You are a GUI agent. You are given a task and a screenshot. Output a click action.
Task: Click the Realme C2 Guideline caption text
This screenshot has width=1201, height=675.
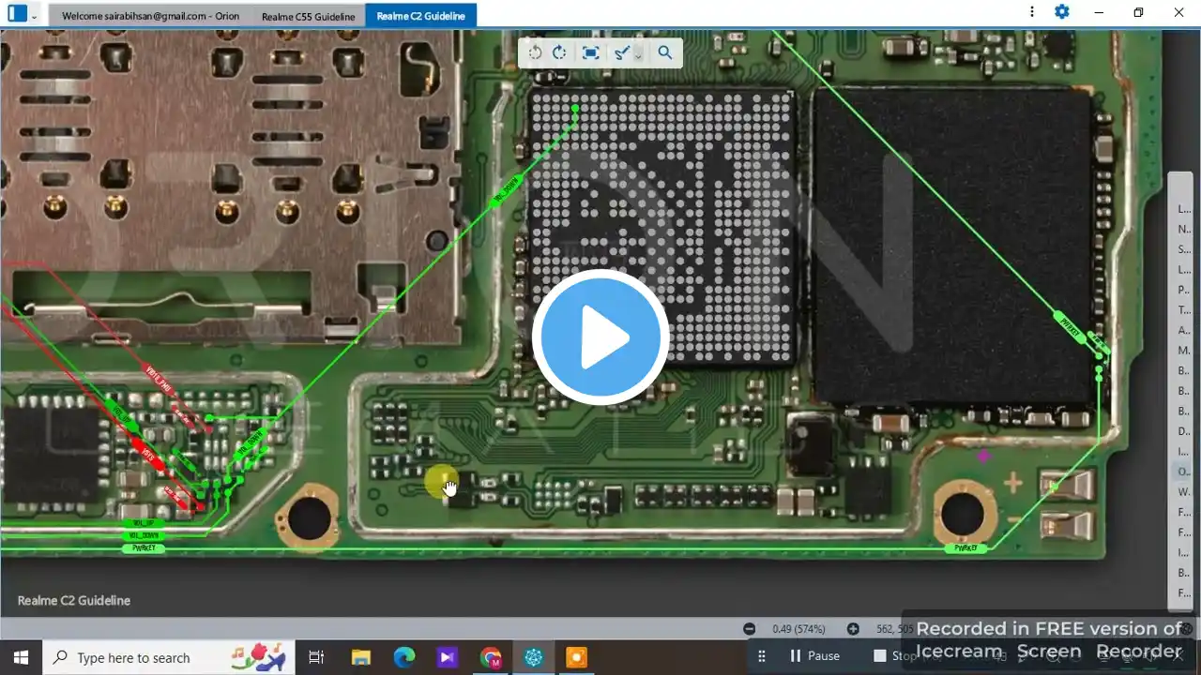[74, 600]
